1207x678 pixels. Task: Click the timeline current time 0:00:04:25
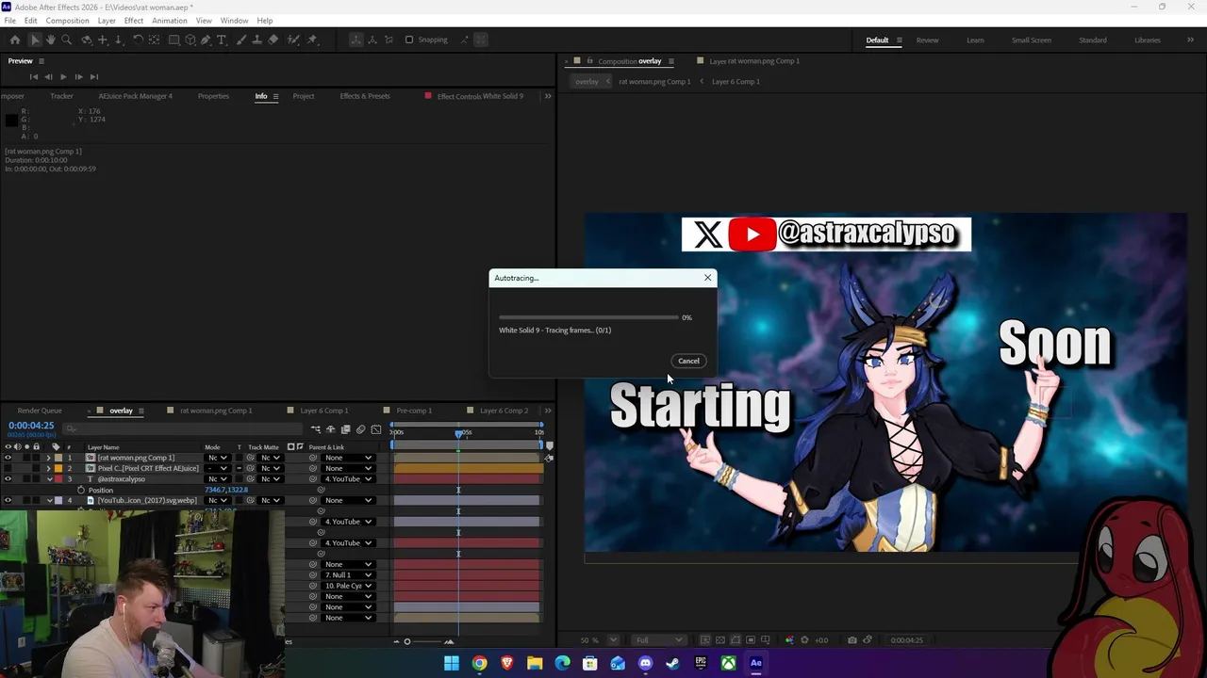(x=31, y=426)
